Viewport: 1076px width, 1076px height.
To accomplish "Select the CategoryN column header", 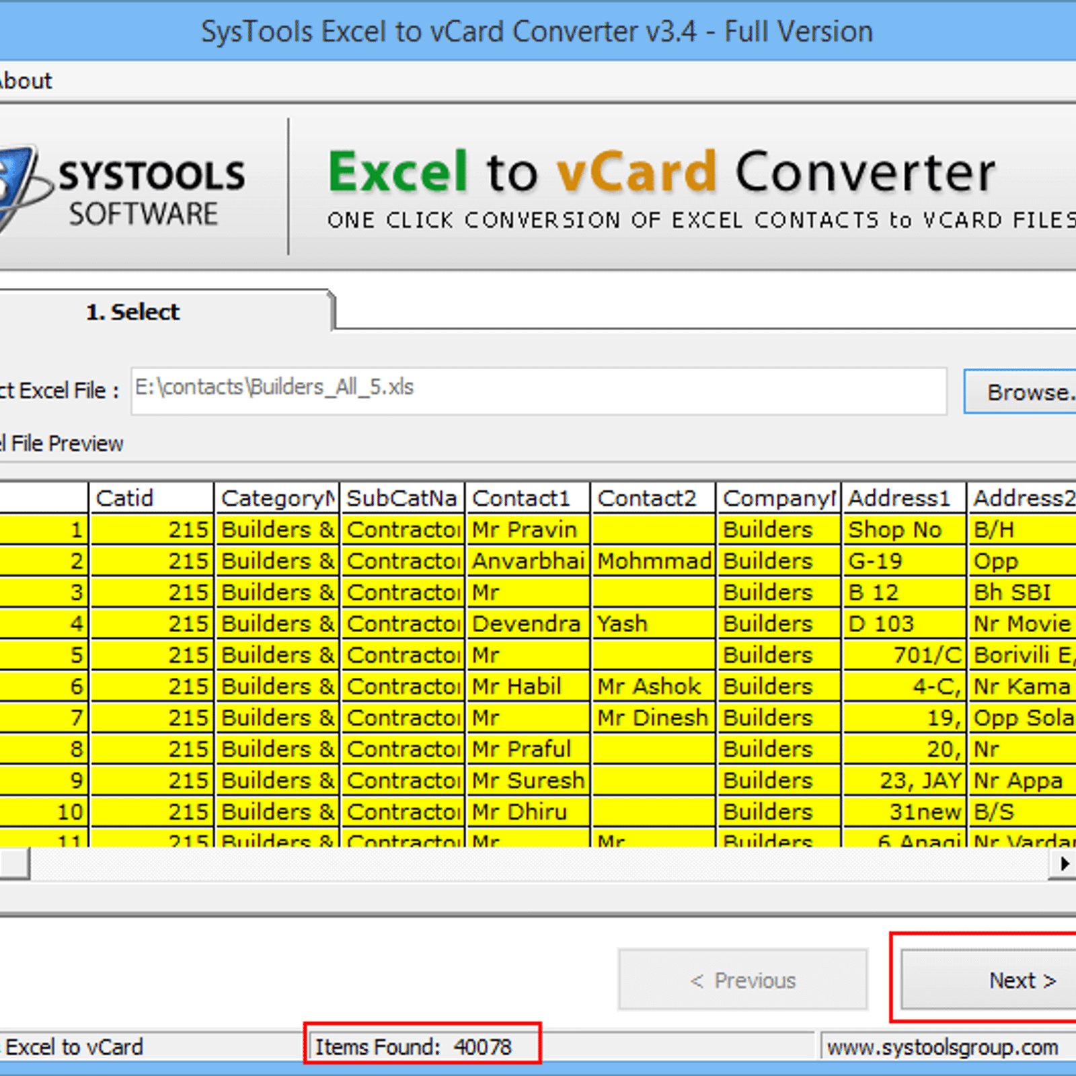I will [x=277, y=498].
